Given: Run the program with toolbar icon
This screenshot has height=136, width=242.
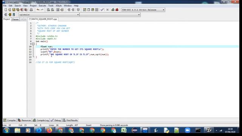Looking at the screenshot, I should coord(88,10).
